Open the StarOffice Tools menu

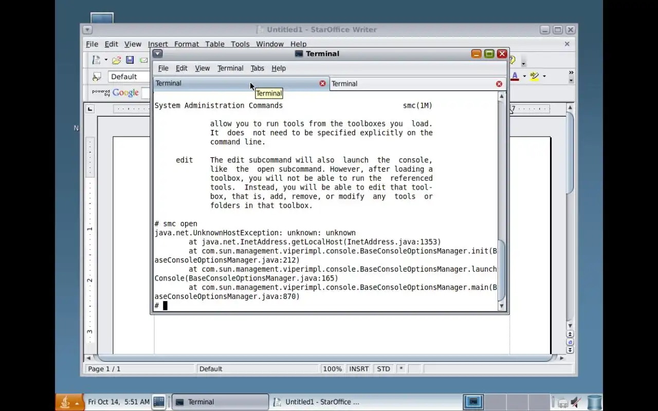point(240,44)
